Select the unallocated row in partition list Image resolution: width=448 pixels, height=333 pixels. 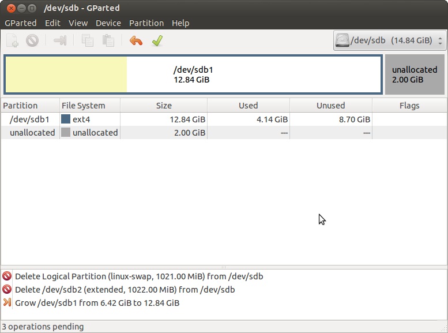pyautogui.click(x=224, y=133)
